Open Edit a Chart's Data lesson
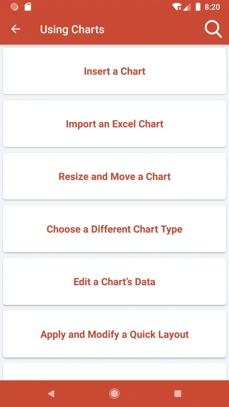The height and width of the screenshot is (407, 229). click(x=114, y=282)
